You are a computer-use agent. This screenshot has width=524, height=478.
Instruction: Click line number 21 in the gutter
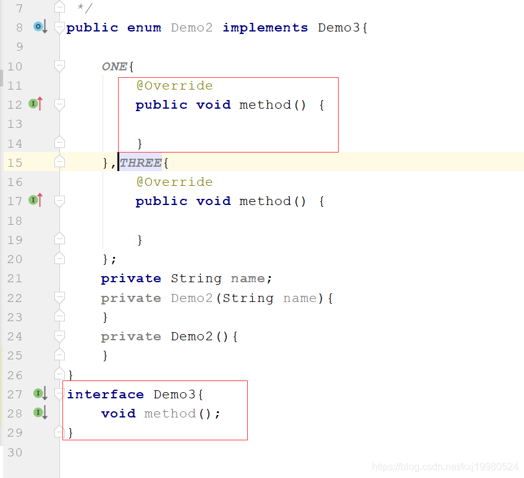(x=15, y=279)
